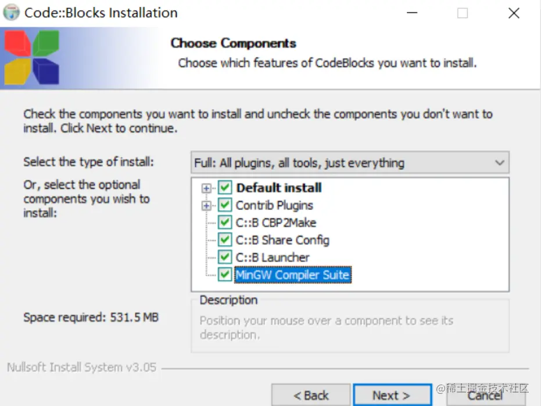Cancel the Code::Blocks installation

pyautogui.click(x=485, y=395)
